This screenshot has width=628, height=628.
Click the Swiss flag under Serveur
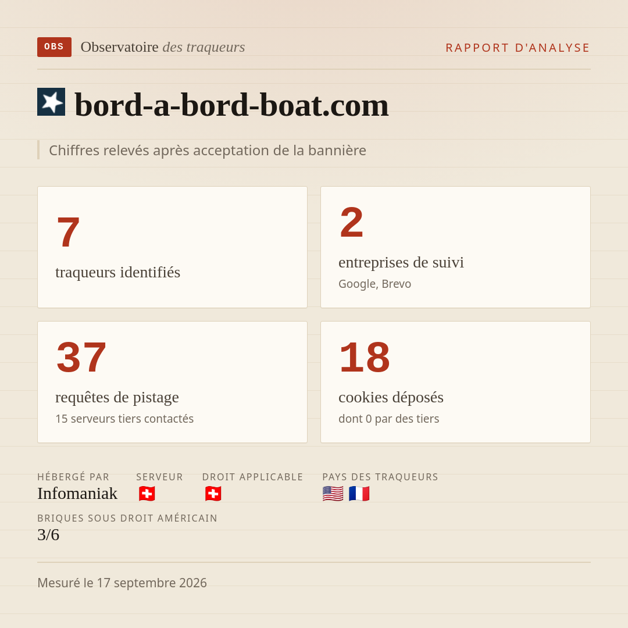point(147,494)
